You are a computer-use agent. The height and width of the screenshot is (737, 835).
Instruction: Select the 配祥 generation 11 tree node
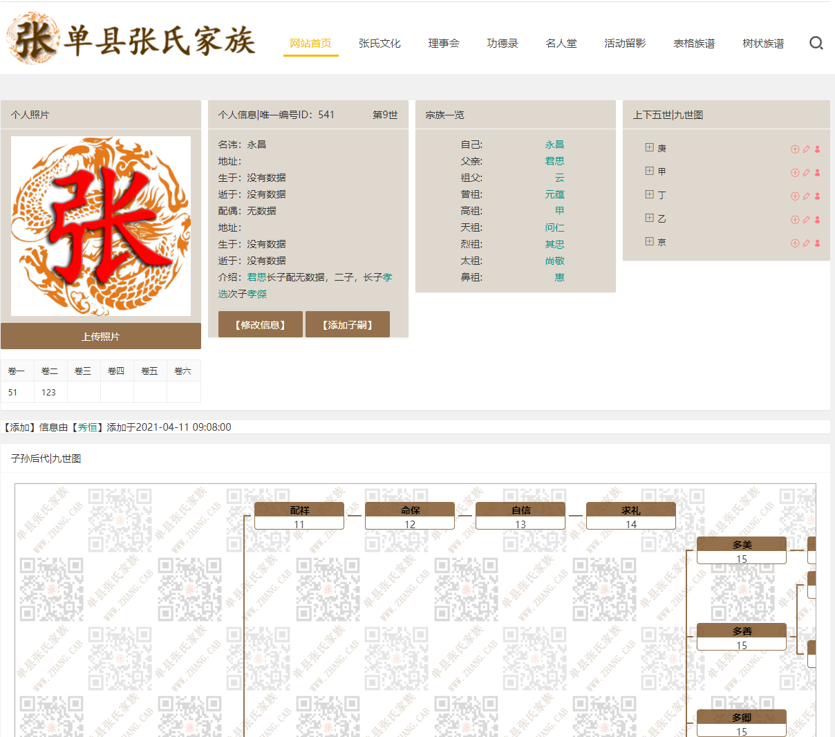click(299, 516)
